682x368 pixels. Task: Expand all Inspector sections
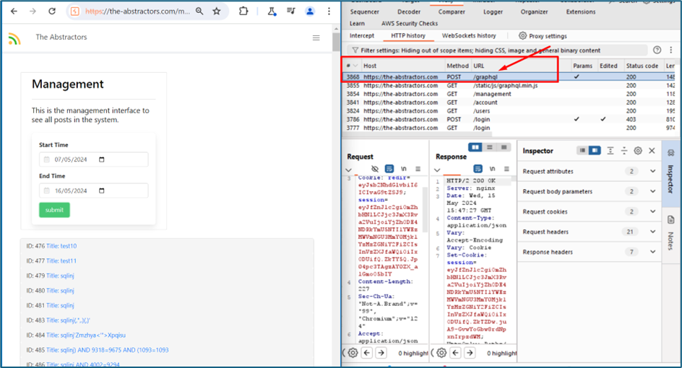click(610, 151)
